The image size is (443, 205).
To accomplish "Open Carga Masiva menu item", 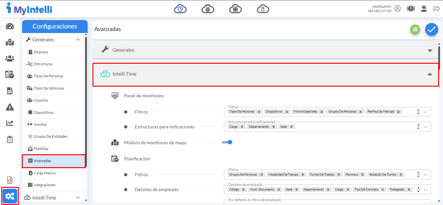I will pyautogui.click(x=44, y=173).
